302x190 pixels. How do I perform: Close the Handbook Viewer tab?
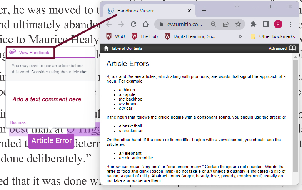point(190,11)
